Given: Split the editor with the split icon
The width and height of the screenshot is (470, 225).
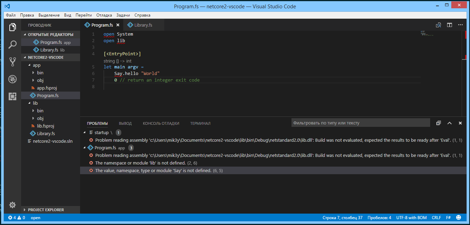Looking at the screenshot, I should click(x=450, y=25).
